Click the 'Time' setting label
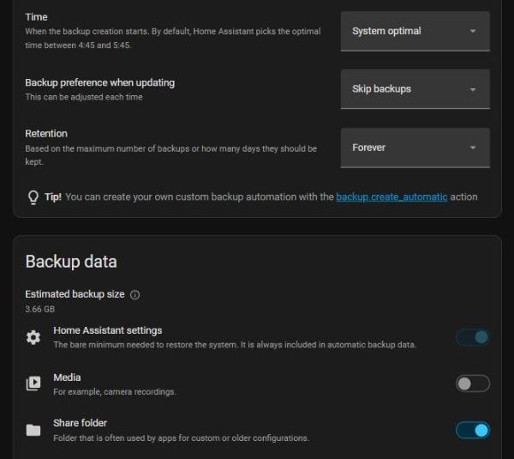514x459 pixels. [x=36, y=17]
